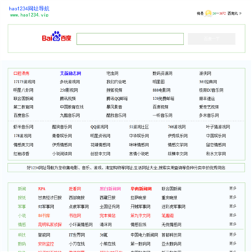Open the 虾米音乐网 link
252x252 pixels.
(23, 127)
